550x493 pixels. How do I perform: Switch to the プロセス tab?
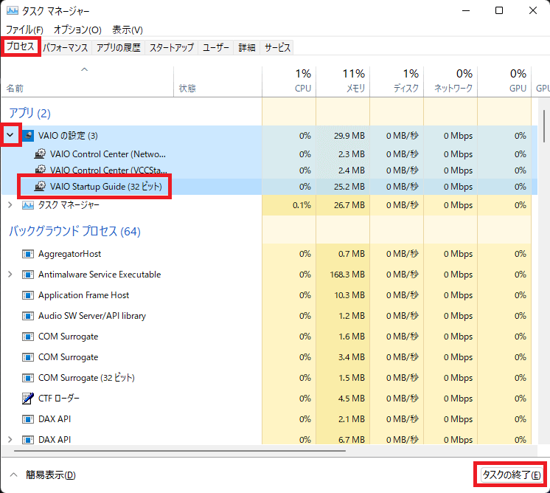[x=21, y=46]
